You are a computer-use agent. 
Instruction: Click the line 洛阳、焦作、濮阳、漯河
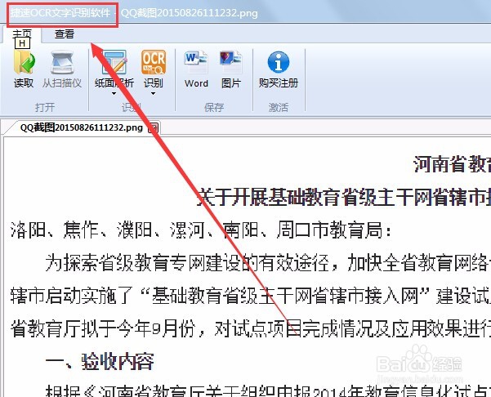coord(201,230)
